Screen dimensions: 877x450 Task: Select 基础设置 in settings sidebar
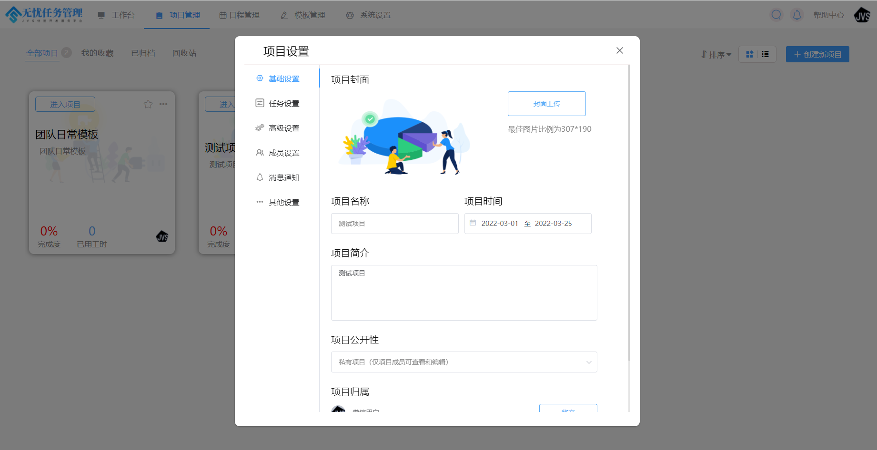click(278, 78)
